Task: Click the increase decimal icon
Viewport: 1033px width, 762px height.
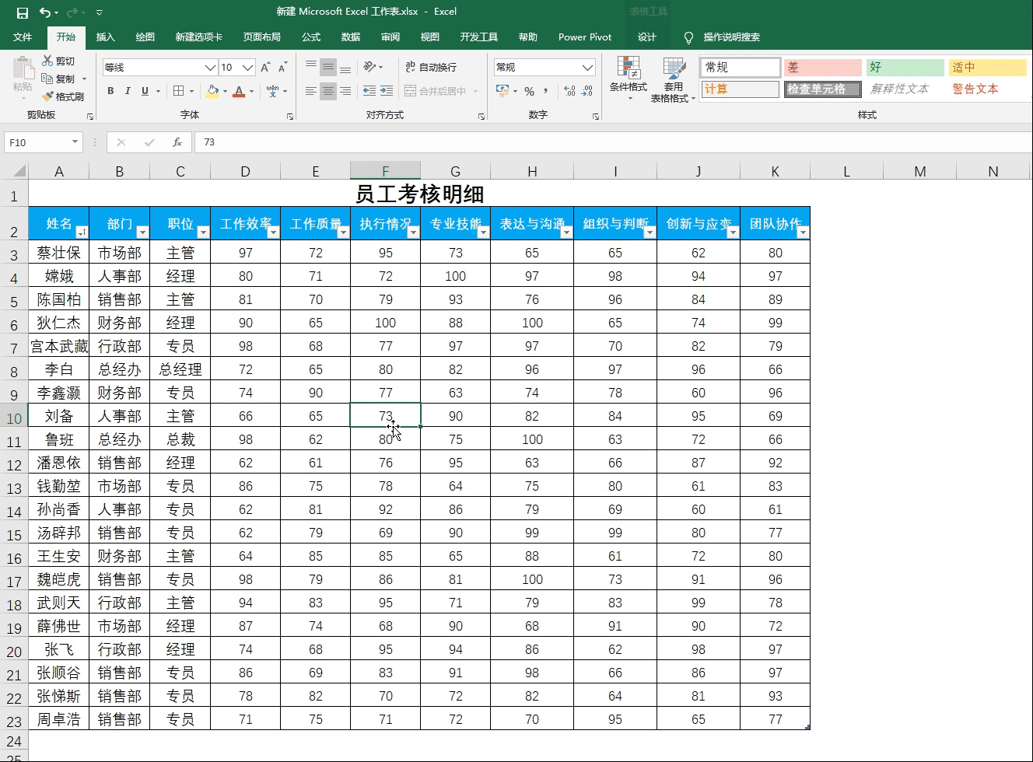Action: click(570, 91)
